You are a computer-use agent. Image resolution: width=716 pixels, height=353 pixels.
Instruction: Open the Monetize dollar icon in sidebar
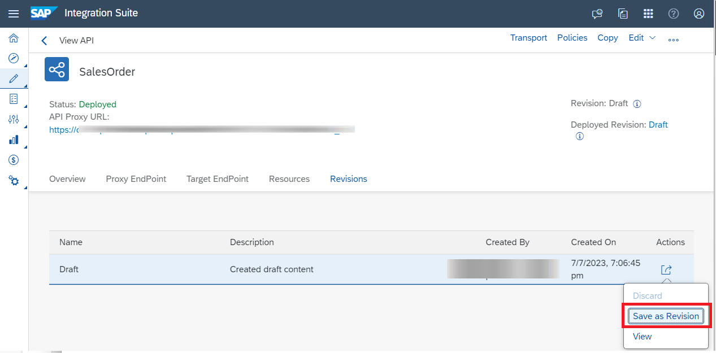(x=14, y=160)
